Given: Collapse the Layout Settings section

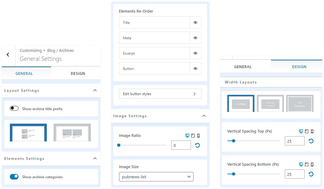Looking at the screenshot, I should click(95, 91).
